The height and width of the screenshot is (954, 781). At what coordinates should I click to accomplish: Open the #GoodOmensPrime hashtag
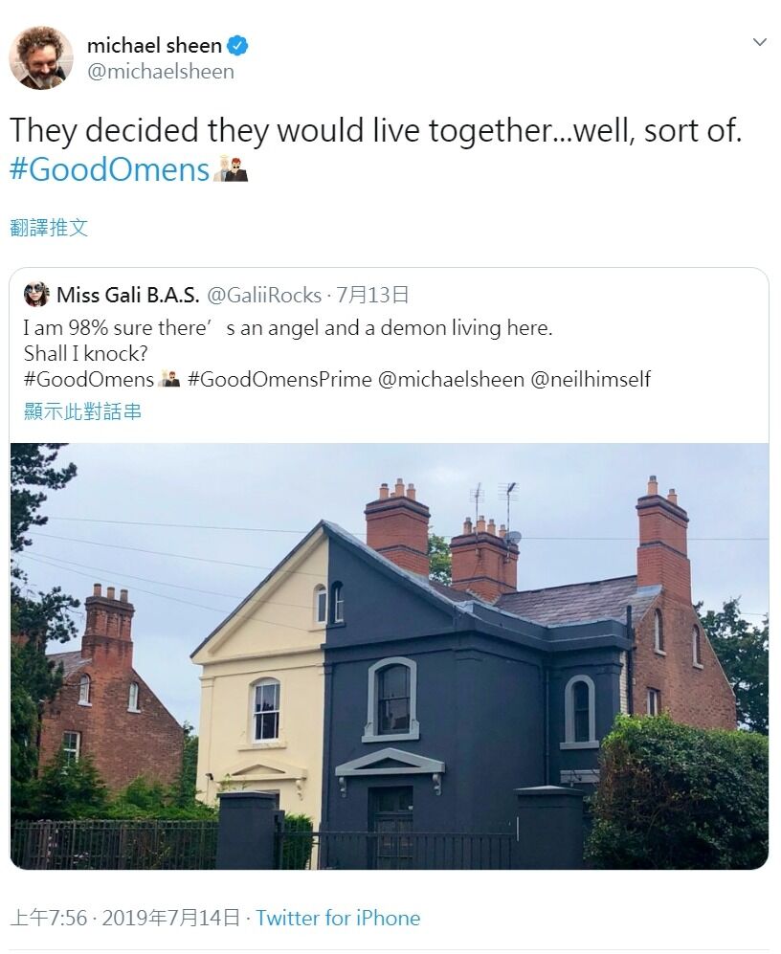click(280, 379)
